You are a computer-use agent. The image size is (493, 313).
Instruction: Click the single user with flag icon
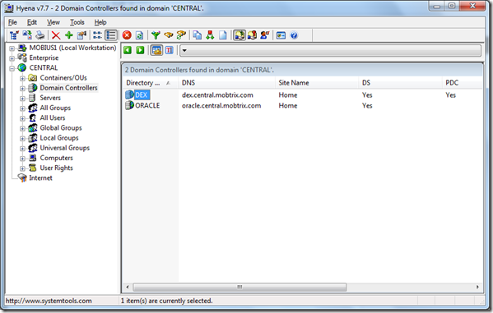[265, 35]
